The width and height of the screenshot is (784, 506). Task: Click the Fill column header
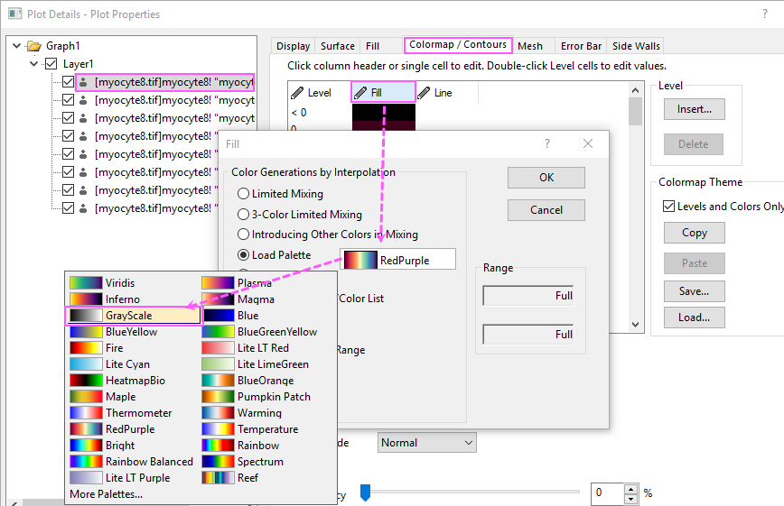(x=384, y=92)
